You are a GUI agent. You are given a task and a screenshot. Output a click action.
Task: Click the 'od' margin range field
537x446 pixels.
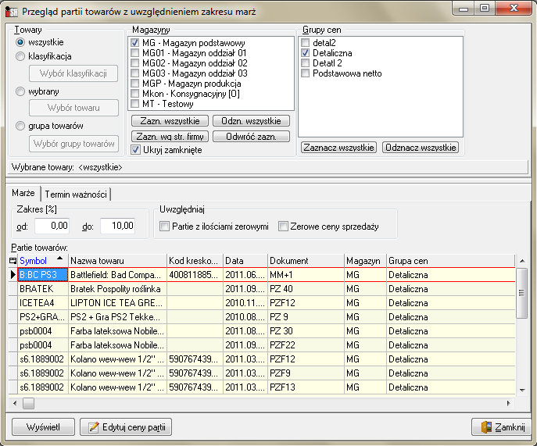pos(52,226)
